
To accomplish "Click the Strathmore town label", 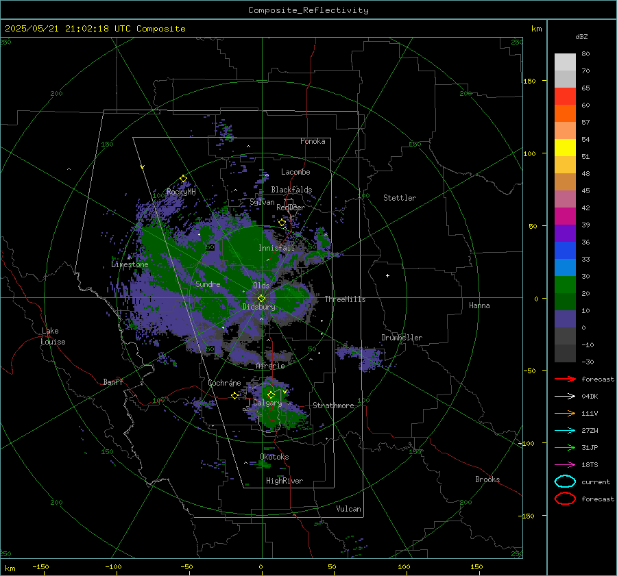I will [333, 405].
